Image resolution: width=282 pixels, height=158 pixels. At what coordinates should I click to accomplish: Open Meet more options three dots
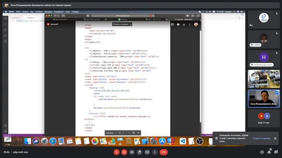click(155, 152)
